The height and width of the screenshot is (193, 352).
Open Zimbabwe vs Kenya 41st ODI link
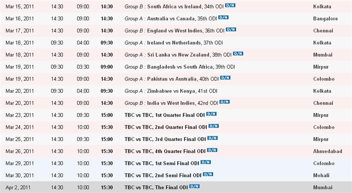point(182,91)
